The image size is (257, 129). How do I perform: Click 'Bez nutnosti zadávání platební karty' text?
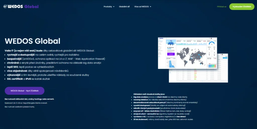coord(20,107)
